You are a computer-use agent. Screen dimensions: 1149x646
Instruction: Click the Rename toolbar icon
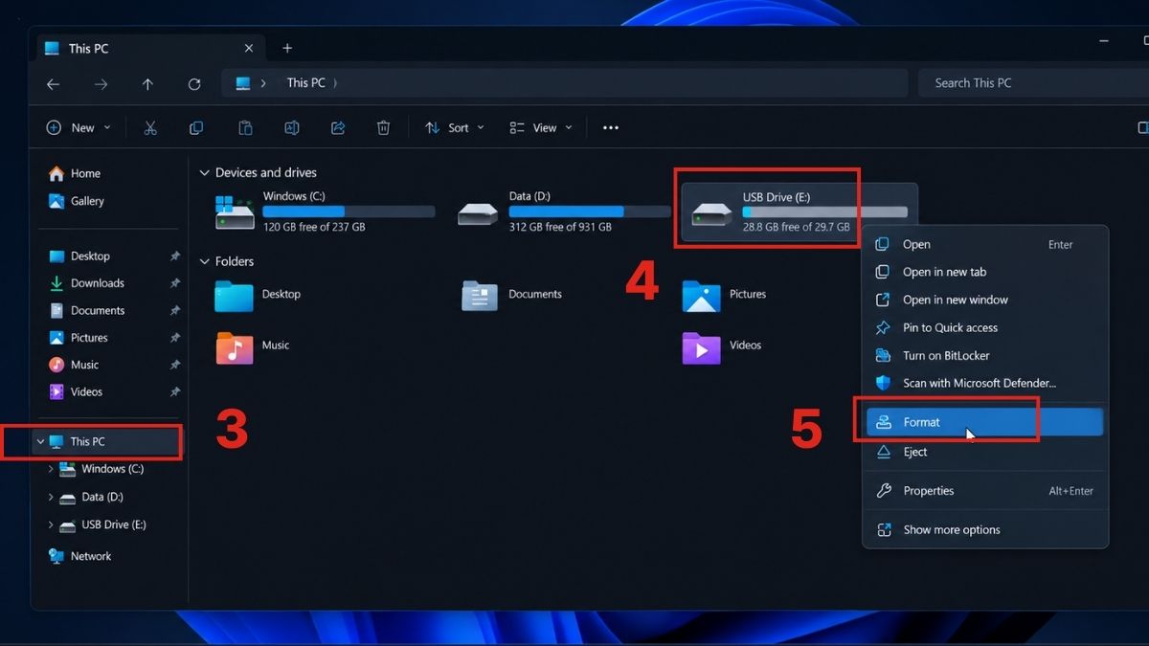click(x=292, y=127)
